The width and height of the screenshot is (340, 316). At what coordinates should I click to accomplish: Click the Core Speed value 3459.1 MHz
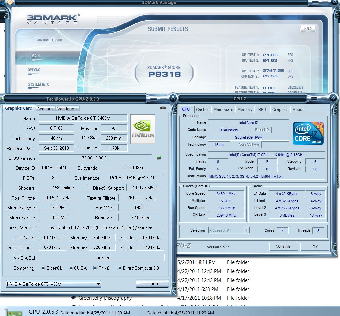coord(226,194)
